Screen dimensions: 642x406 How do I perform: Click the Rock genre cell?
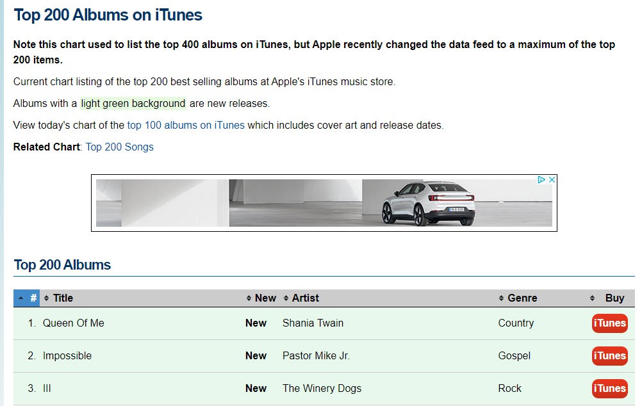[510, 389]
